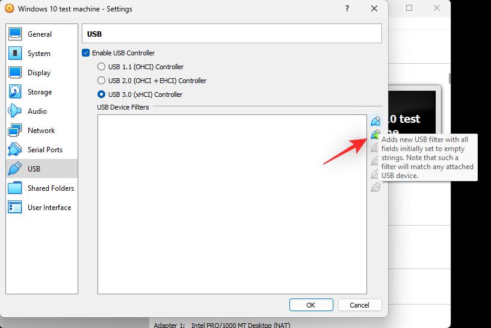Go to the Shared Folders settings page
This screenshot has width=491, height=328.
click(x=42, y=188)
